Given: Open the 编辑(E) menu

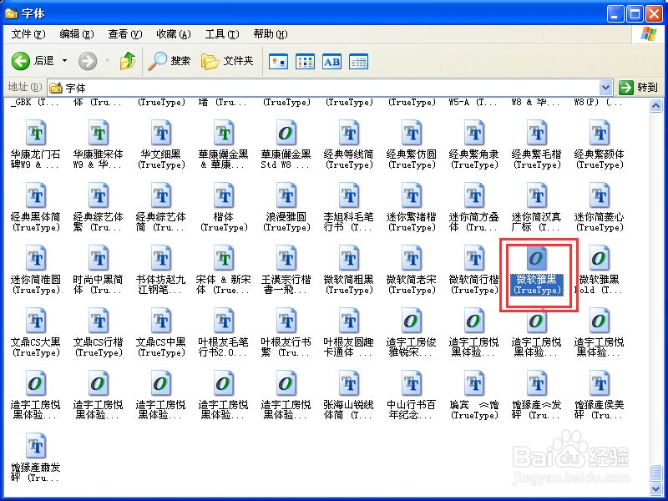Looking at the screenshot, I should click(x=77, y=34).
